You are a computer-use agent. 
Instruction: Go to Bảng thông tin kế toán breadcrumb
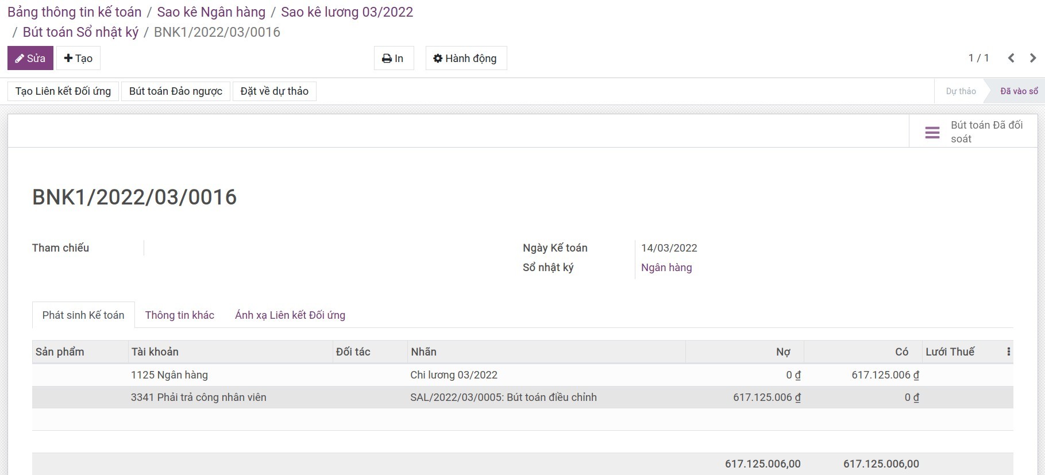pyautogui.click(x=75, y=12)
